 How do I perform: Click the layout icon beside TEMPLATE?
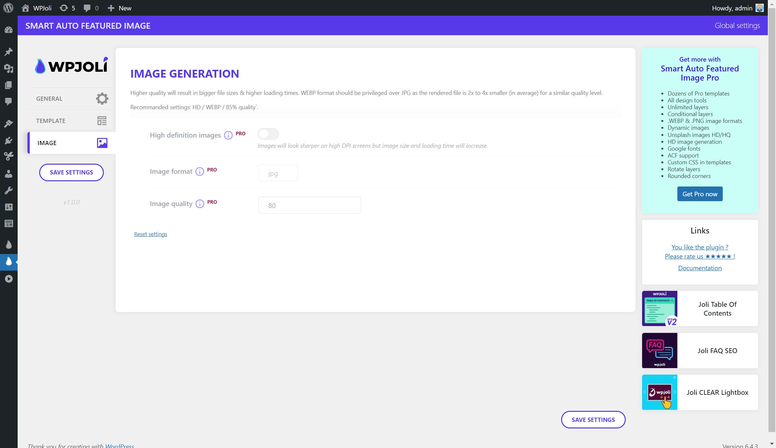102,121
